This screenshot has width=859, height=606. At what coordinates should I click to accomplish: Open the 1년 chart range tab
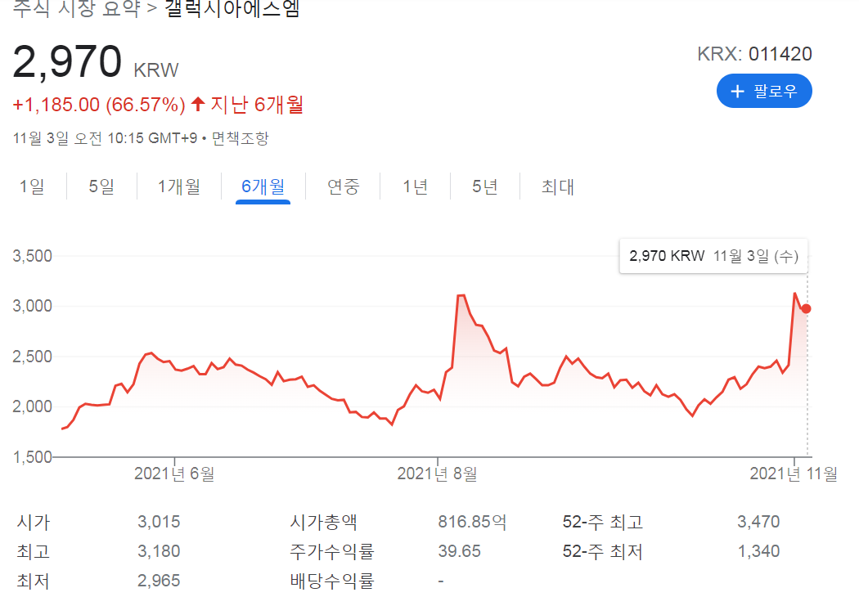415,186
